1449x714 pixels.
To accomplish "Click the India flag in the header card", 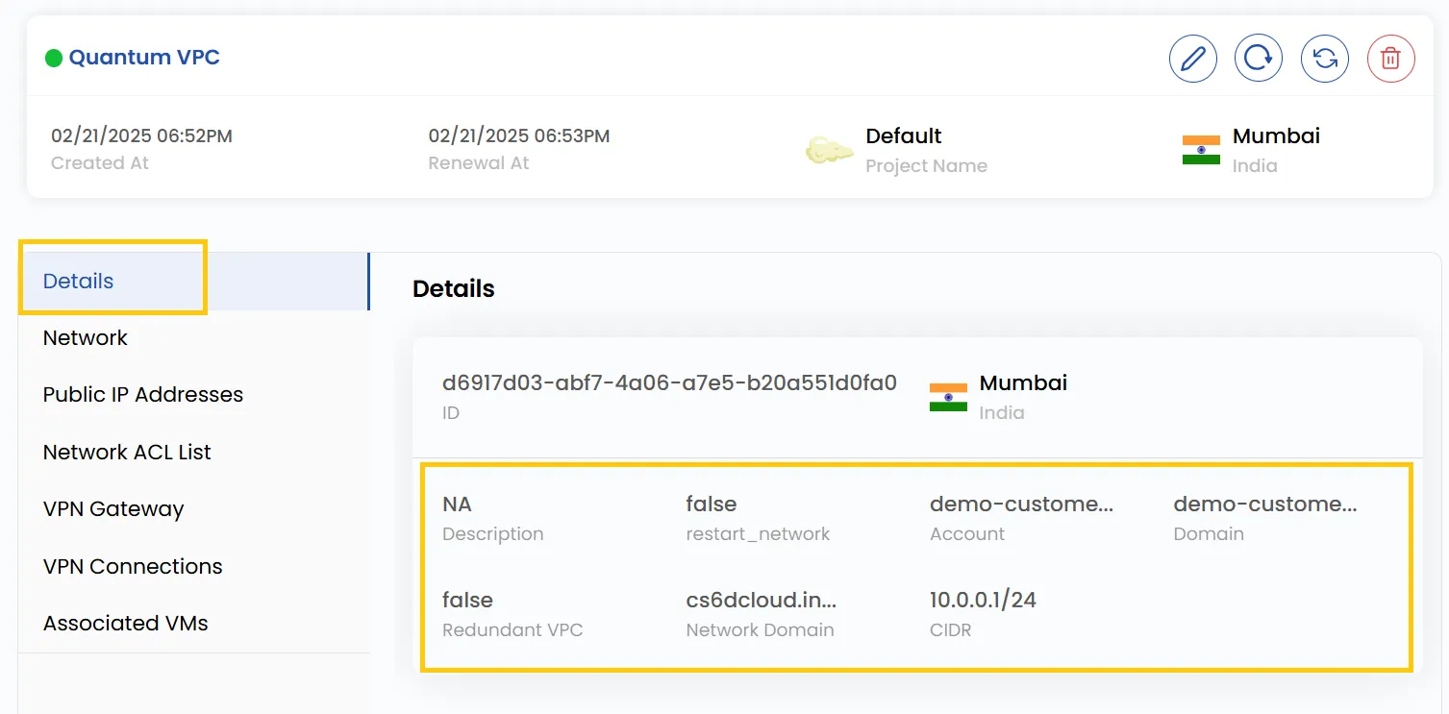I will pyautogui.click(x=1201, y=150).
